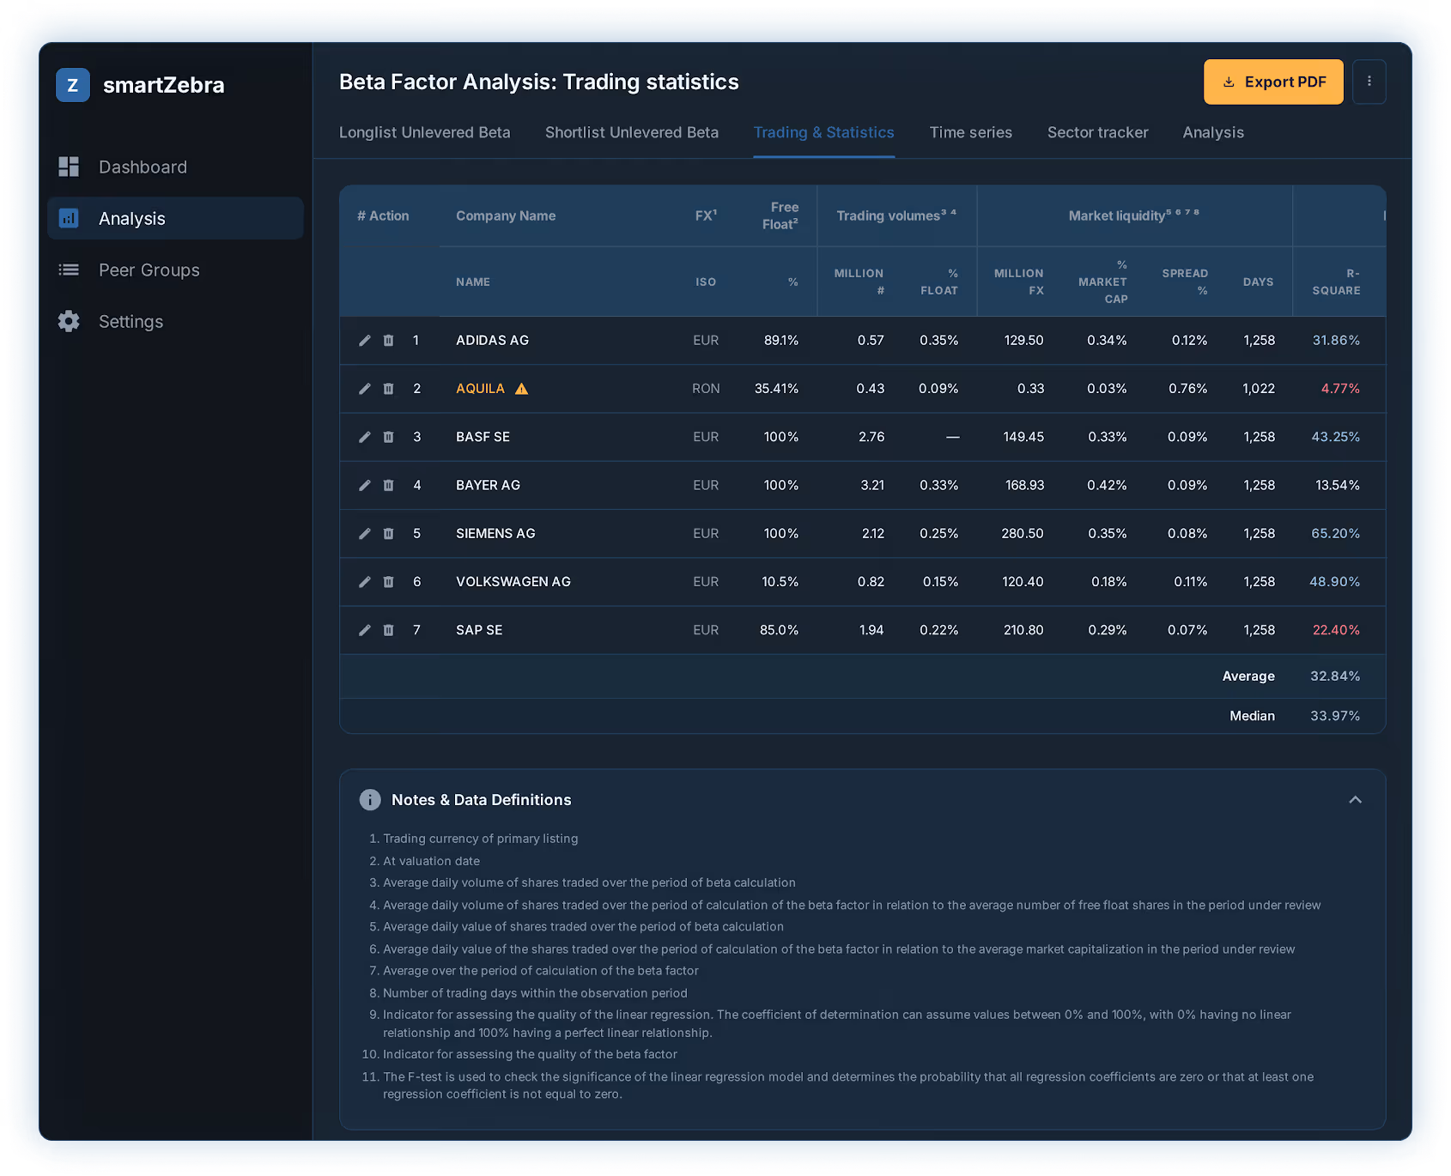This screenshot has width=1451, height=1176.
Task: Click the SPREAD % column subheader
Action: [1185, 282]
